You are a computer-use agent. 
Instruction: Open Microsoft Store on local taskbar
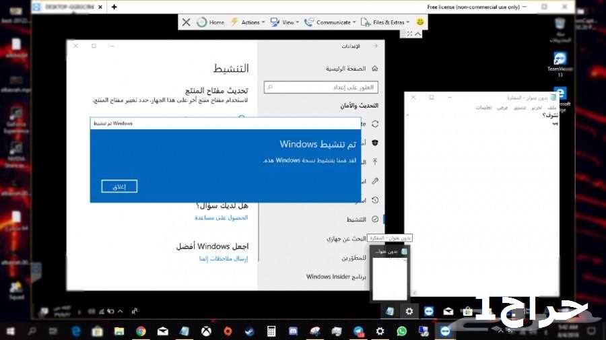[98, 331]
